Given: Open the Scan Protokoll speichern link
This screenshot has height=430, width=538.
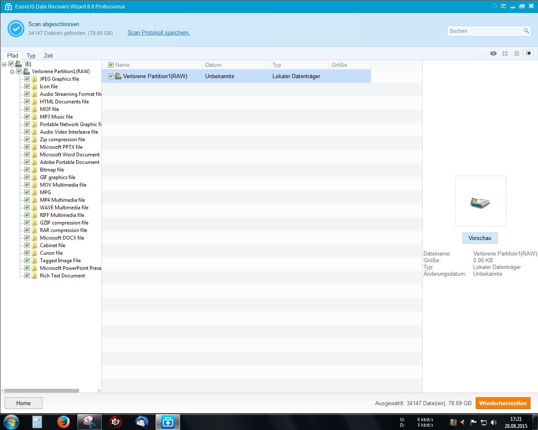Looking at the screenshot, I should click(159, 32).
